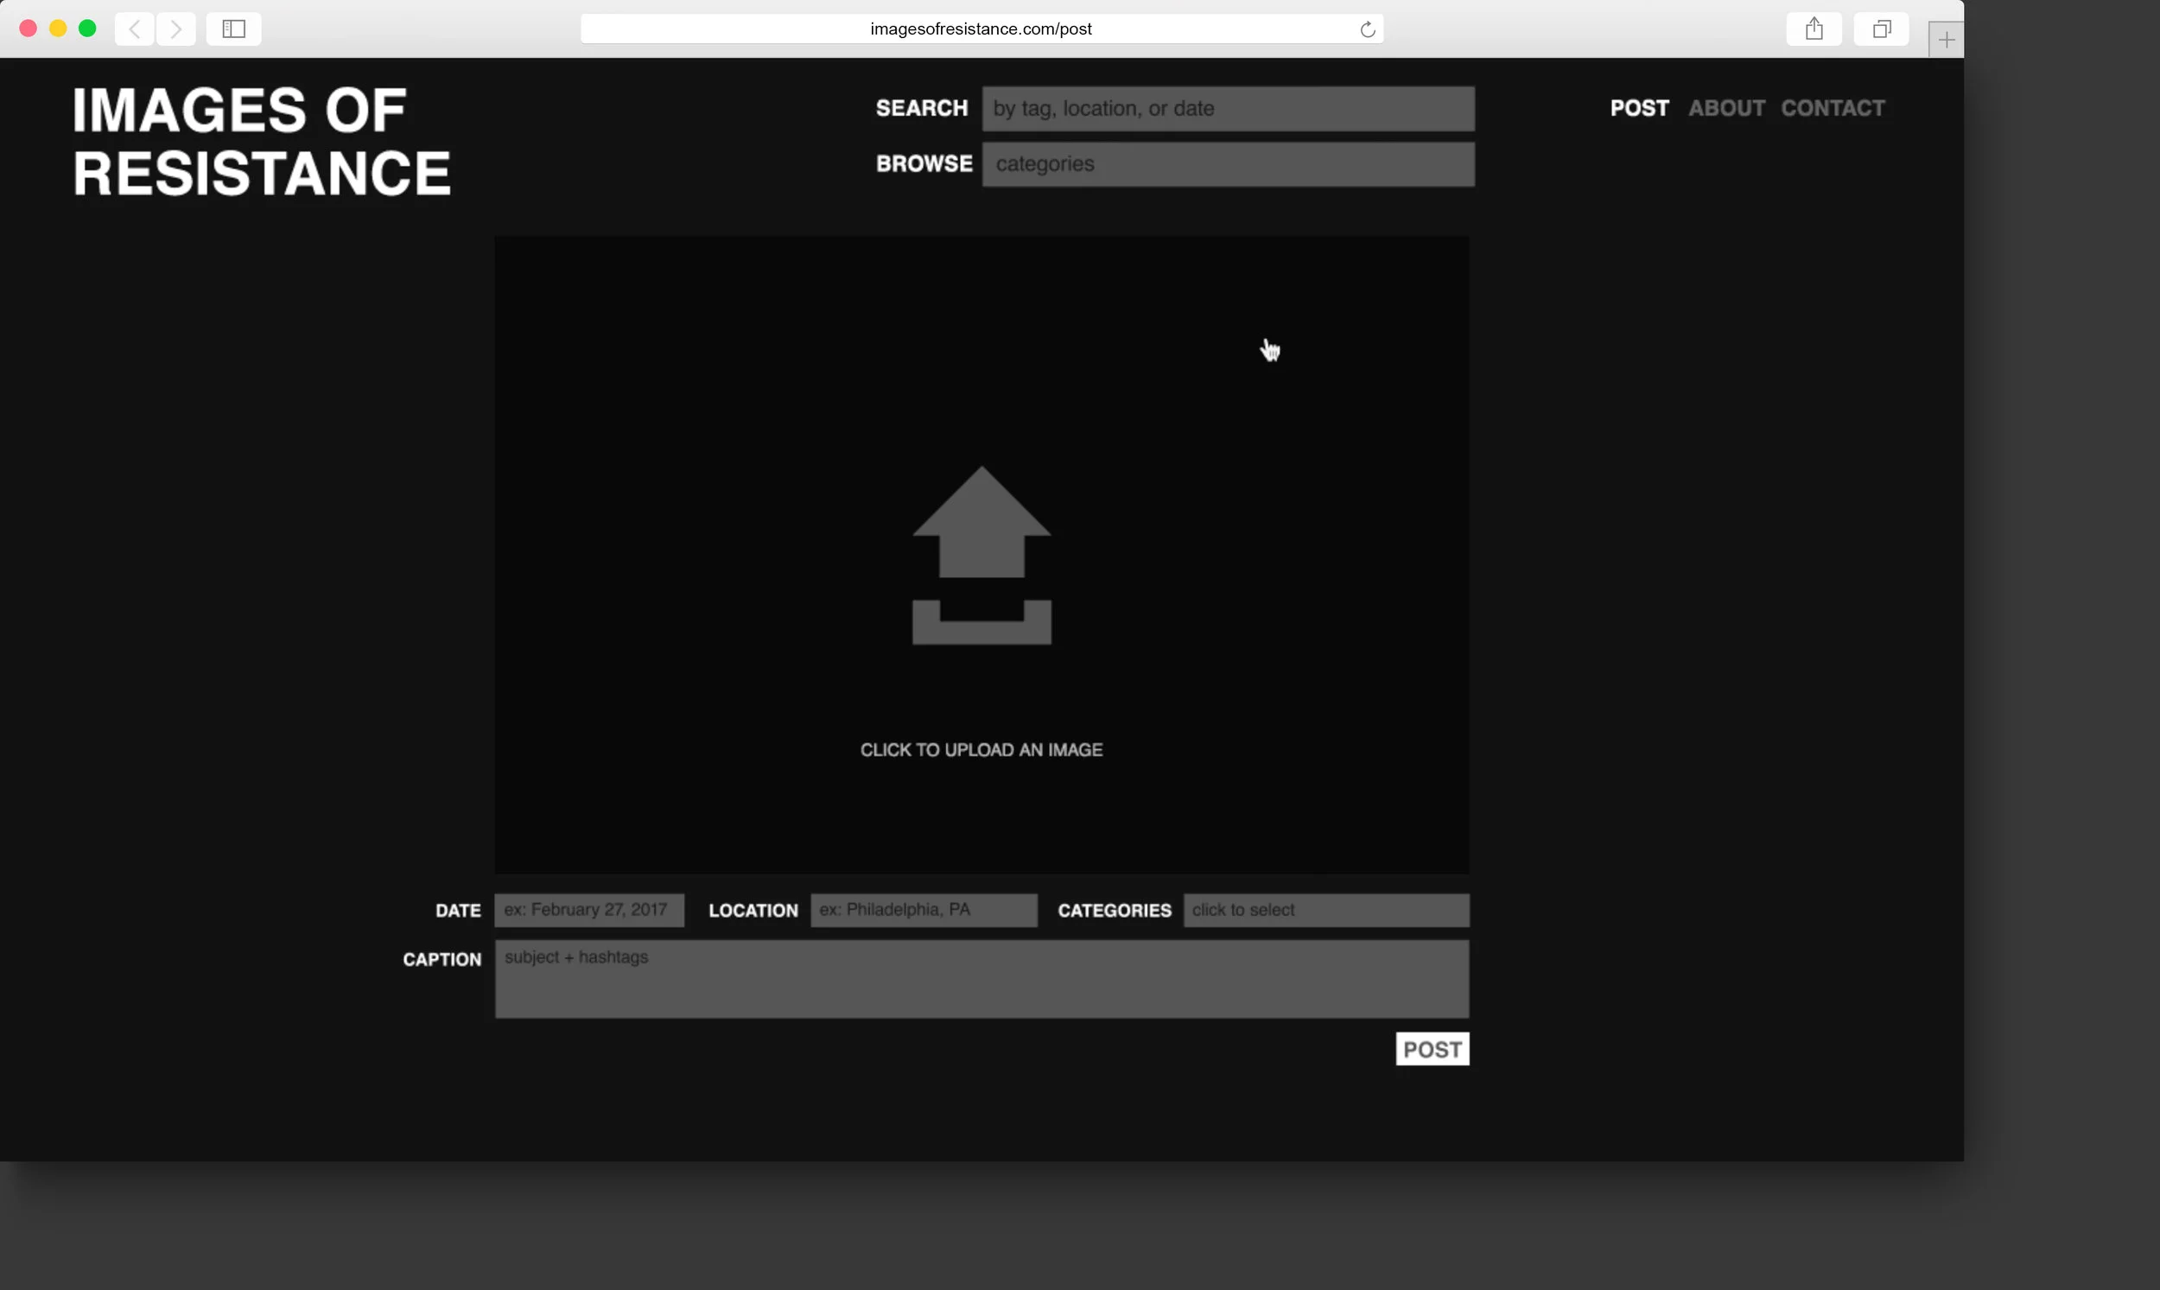Go to the ABOUT page
This screenshot has width=2160, height=1290.
(x=1726, y=108)
